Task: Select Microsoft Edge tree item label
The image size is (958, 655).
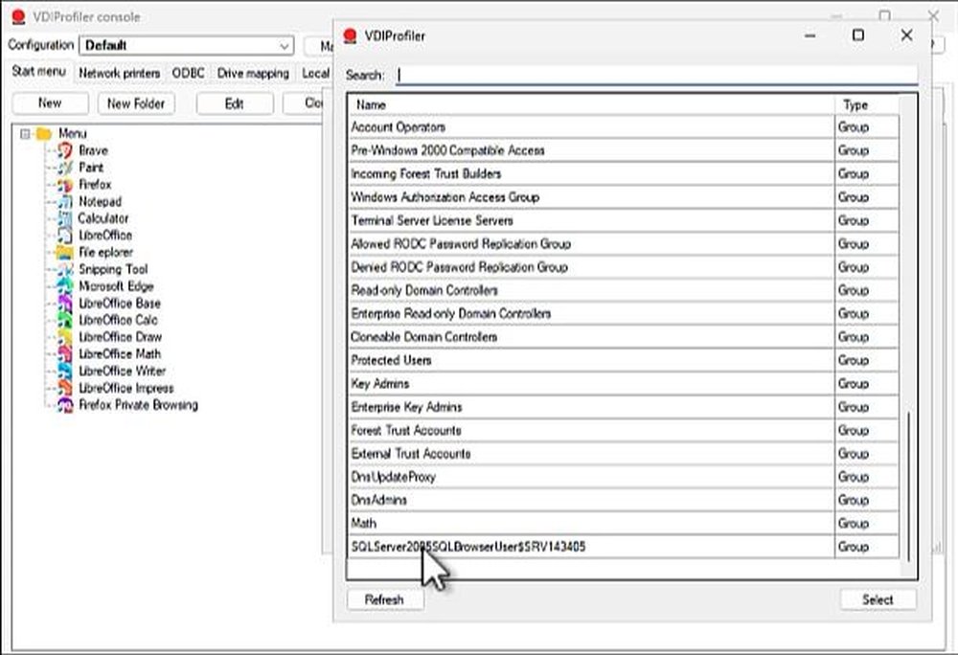Action: tap(116, 286)
